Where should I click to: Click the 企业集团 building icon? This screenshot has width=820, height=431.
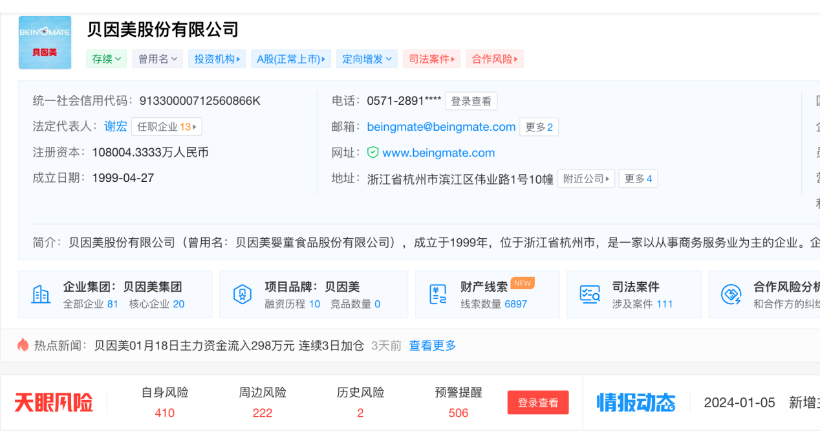41,294
